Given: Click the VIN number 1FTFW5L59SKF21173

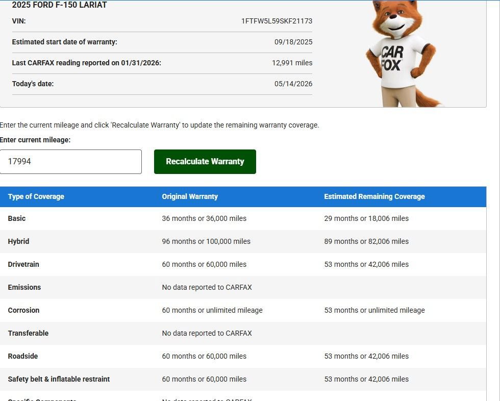Looking at the screenshot, I should pyautogui.click(x=277, y=21).
